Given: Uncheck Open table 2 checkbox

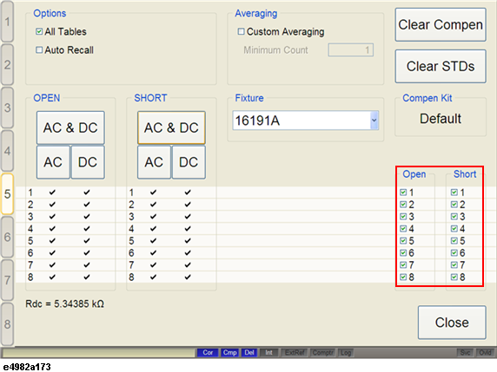Looking at the screenshot, I should tap(403, 205).
